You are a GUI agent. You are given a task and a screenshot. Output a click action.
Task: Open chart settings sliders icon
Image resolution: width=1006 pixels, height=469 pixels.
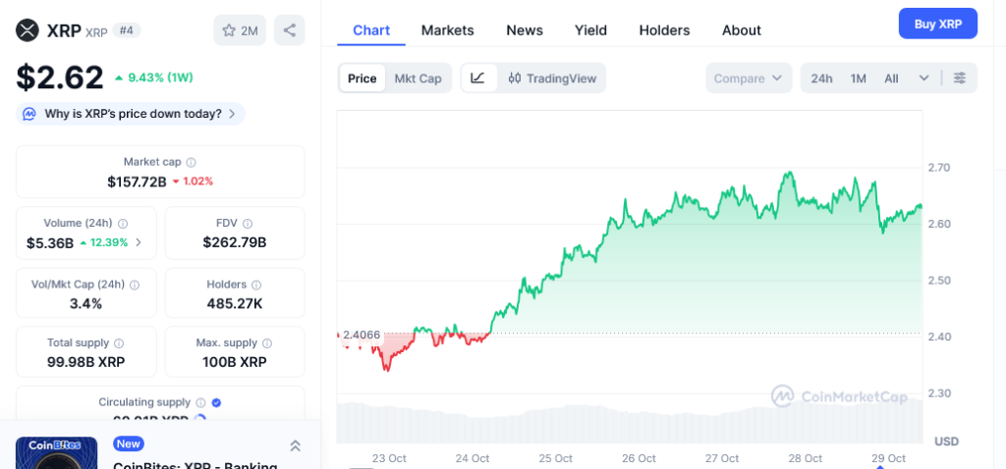coord(960,78)
